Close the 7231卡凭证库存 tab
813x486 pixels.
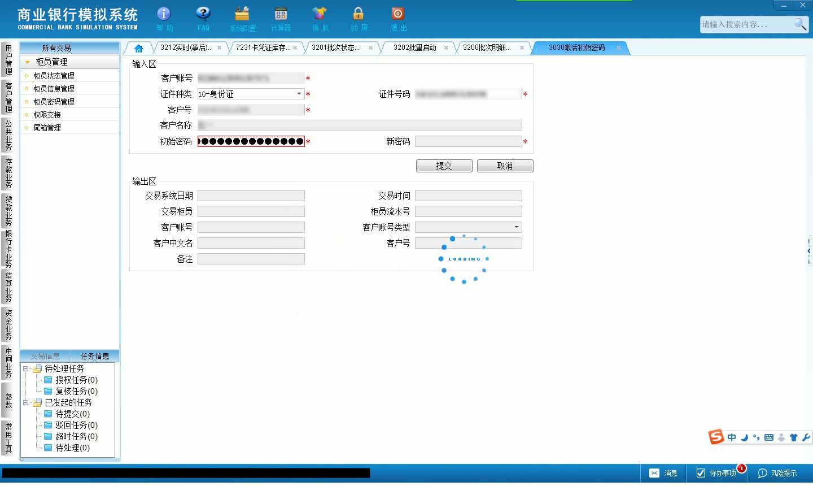pyautogui.click(x=295, y=48)
